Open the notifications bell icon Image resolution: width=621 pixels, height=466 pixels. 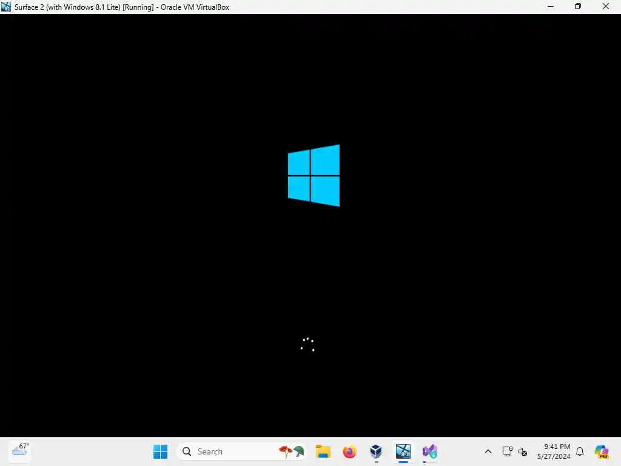(x=580, y=451)
